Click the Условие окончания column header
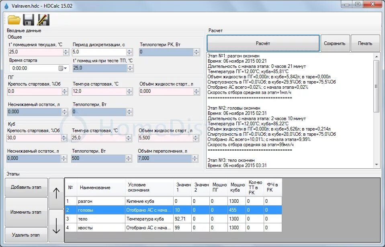Image resolution: width=385 pixels, height=247 pixels. tap(149, 188)
